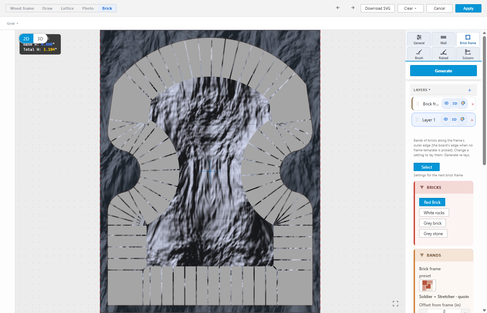Screen dimensions: 487x313
Task: Switch canvas to 3D view
Action: [x=40, y=39]
